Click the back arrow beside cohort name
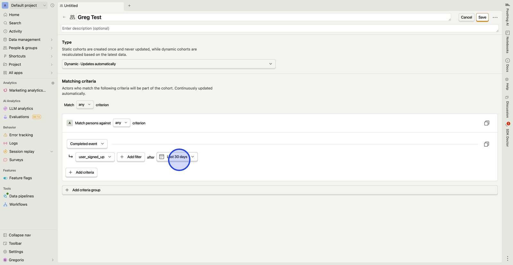This screenshot has height=265, width=513. coord(64,17)
